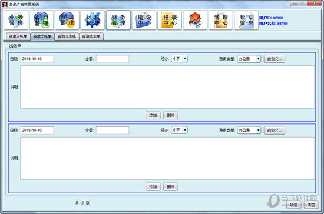Image resolution: width=324 pixels, height=214 pixels.
Task: Minimize the 多多广告管理系统 window
Action: click(x=295, y=4)
